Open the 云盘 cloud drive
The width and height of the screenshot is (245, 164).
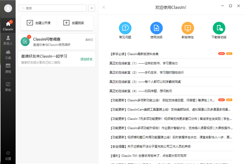coord(8,54)
